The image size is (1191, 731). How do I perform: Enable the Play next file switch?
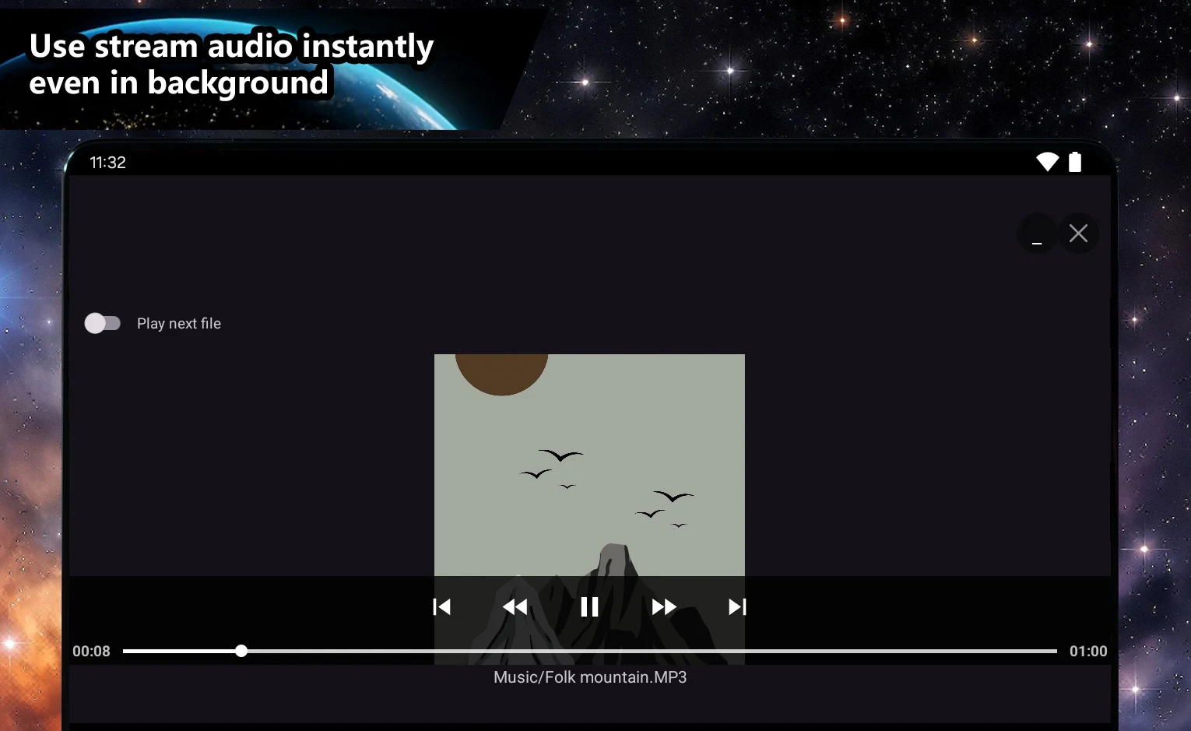(x=103, y=323)
